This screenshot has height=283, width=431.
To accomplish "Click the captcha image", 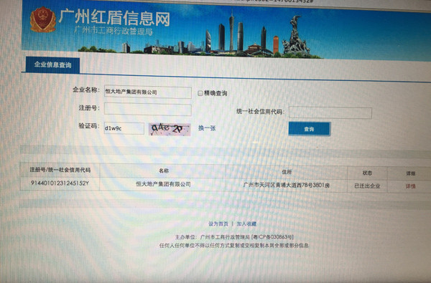I will point(170,129).
